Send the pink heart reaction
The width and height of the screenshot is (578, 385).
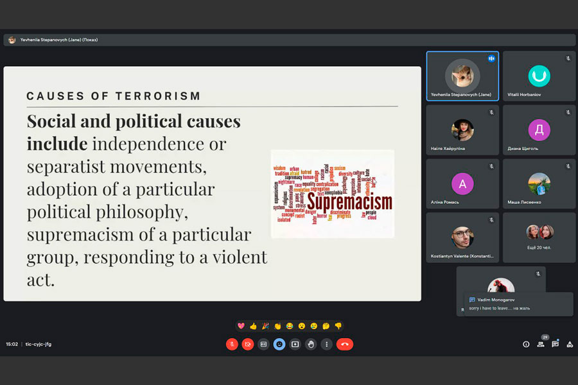pyautogui.click(x=241, y=326)
